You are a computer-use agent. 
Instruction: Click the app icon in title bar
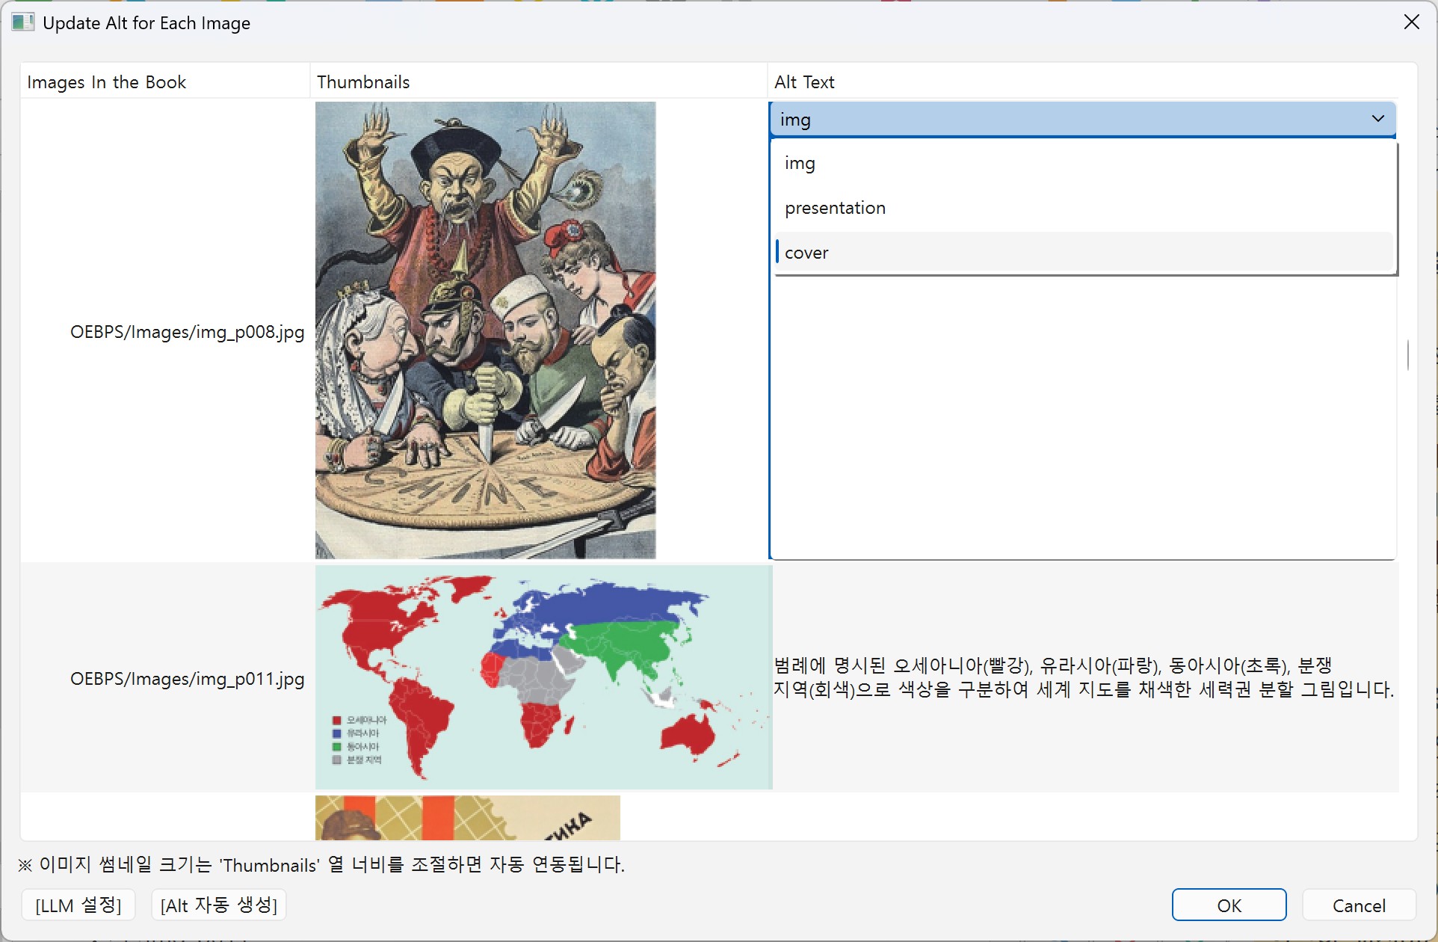pyautogui.click(x=22, y=22)
